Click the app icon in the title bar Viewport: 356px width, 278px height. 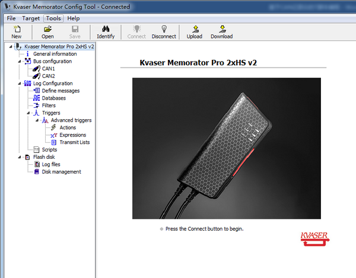(8, 7)
